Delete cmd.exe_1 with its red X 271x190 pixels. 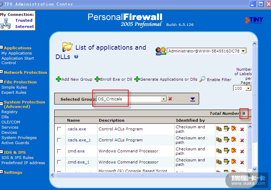click(x=242, y=162)
